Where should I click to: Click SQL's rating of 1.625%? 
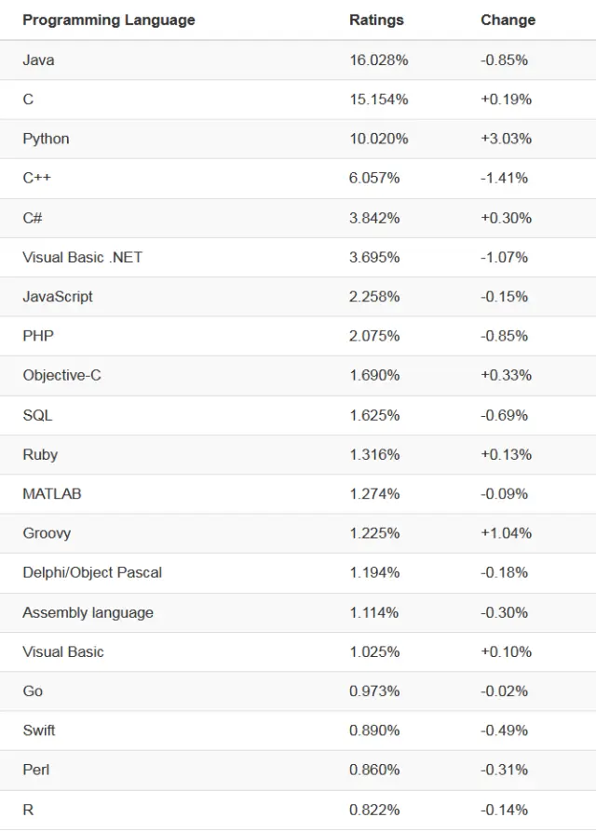click(x=374, y=415)
